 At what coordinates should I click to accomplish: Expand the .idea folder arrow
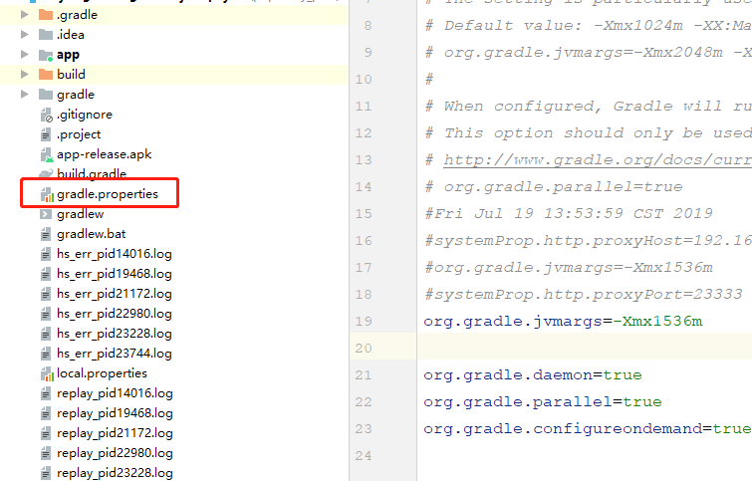coord(25,35)
